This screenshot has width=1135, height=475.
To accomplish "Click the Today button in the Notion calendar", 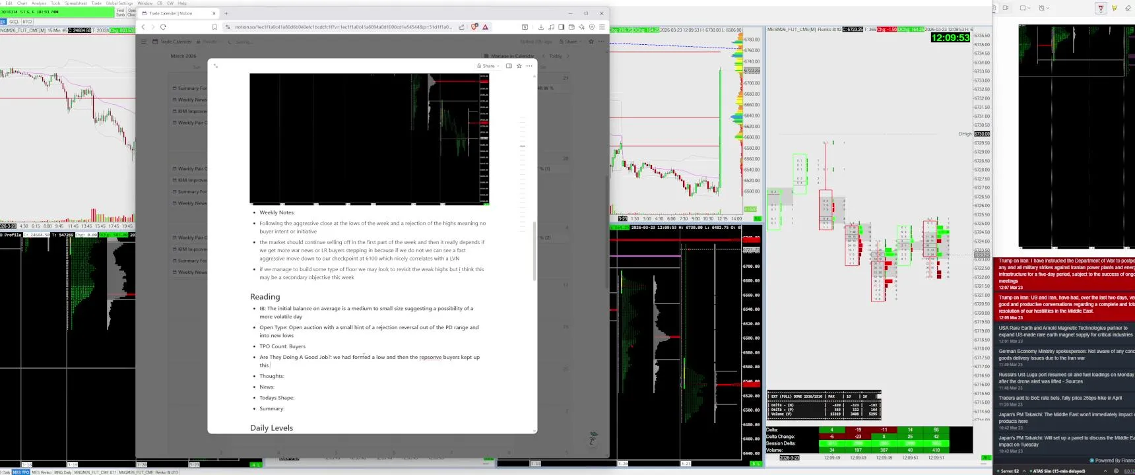I will coord(556,56).
